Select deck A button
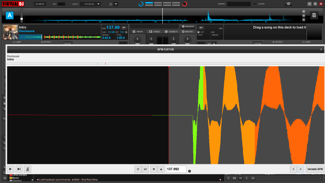This screenshot has height=183, width=325. pyautogui.click(x=9, y=15)
